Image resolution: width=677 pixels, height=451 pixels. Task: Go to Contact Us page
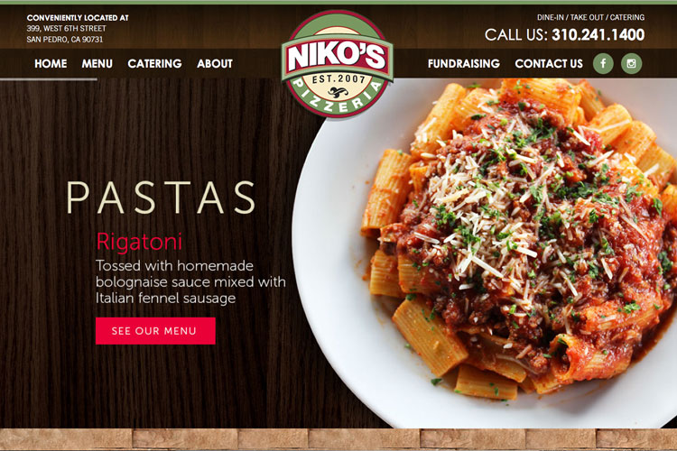point(549,63)
